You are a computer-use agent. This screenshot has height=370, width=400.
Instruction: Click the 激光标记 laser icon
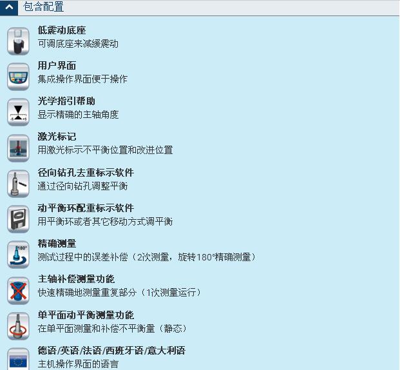pyautogui.click(x=18, y=148)
